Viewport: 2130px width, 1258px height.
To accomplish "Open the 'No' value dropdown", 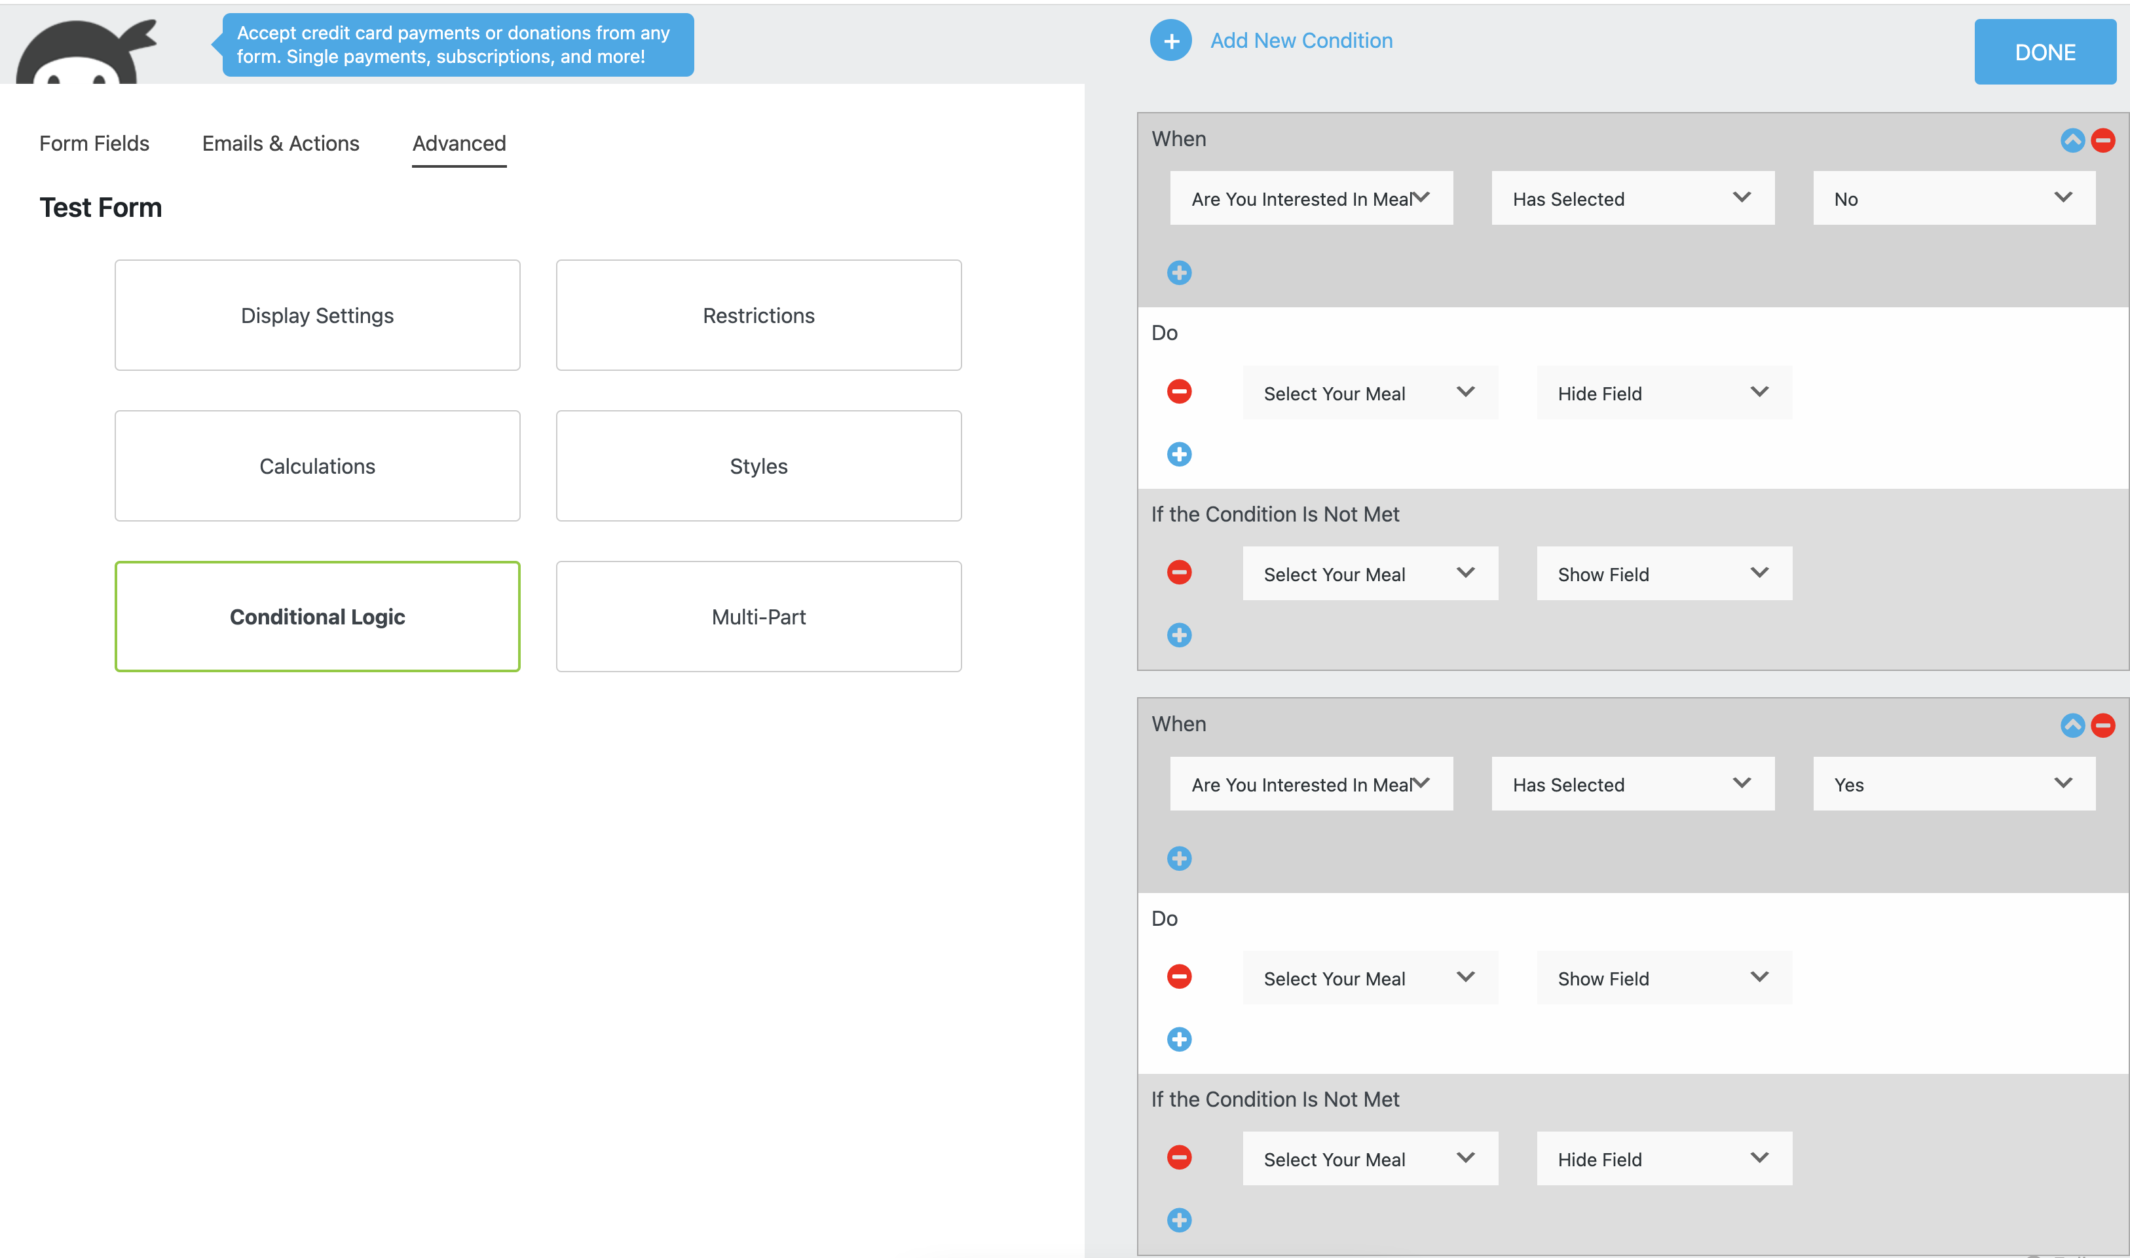I will coord(1953,199).
